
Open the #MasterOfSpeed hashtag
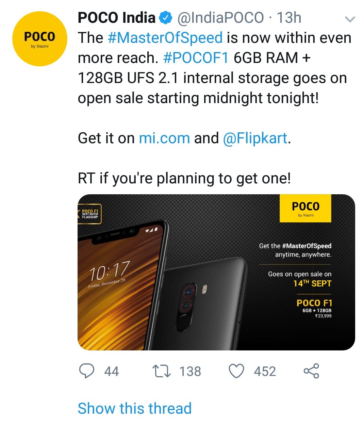pyautogui.click(x=165, y=38)
